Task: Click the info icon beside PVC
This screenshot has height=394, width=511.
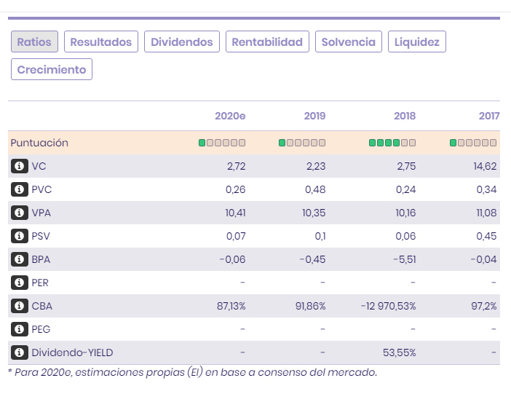Action: point(19,189)
